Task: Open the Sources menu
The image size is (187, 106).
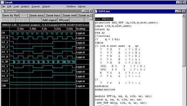Action: click(36, 6)
